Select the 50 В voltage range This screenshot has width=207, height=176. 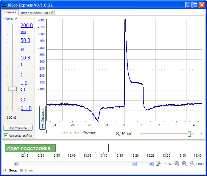(x=25, y=40)
